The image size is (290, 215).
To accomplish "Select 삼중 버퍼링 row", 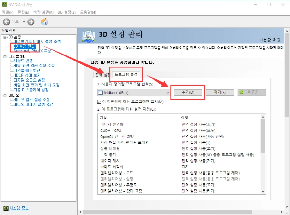I will [x=179, y=148].
